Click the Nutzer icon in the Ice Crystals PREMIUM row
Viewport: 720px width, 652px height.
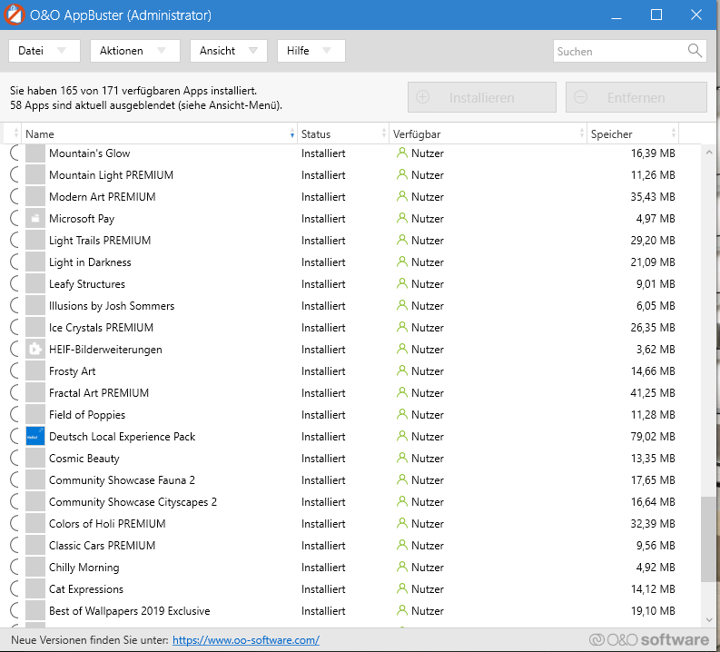click(x=402, y=328)
